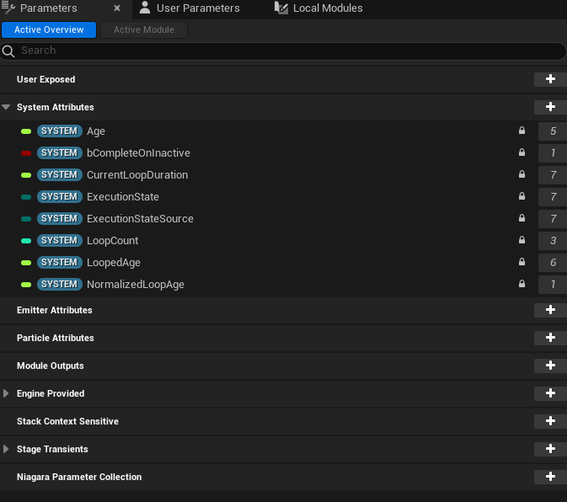
Task: Click the teal type pill for LoopCount
Action: coord(26,241)
